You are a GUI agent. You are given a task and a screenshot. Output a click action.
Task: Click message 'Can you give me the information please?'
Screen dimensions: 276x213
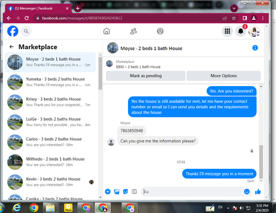(158, 141)
